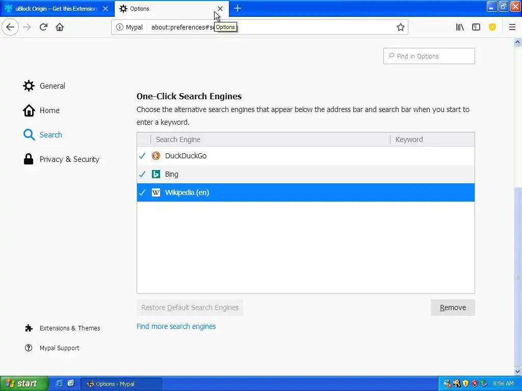Click the Search Engine column header
The width and height of the screenshot is (522, 391).
270,139
